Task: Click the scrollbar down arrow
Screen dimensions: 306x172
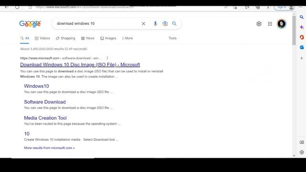Action: click(294, 156)
